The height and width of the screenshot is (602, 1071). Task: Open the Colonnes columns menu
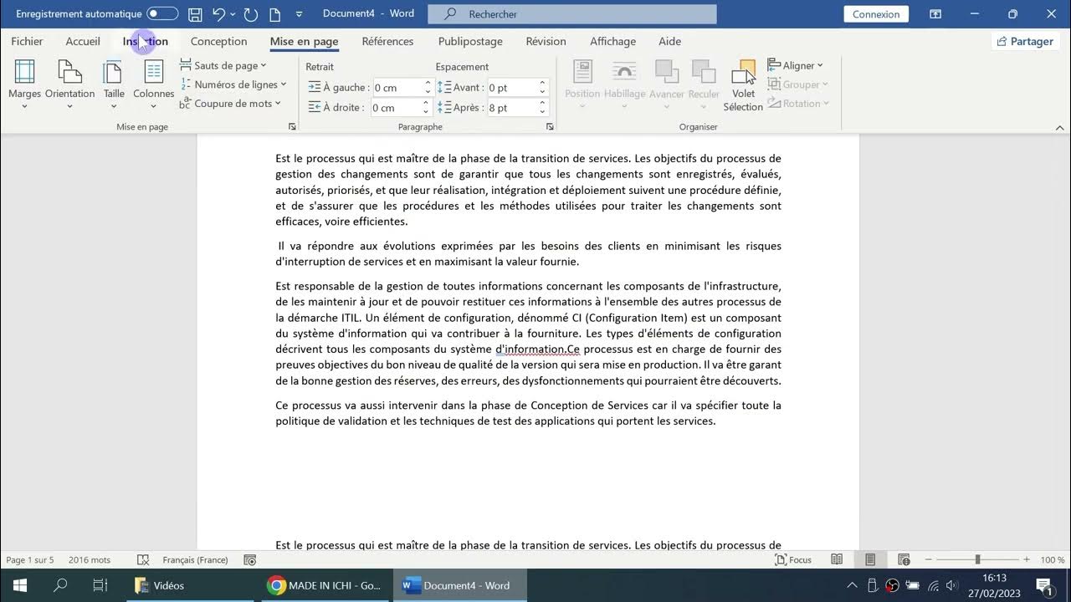153,85
